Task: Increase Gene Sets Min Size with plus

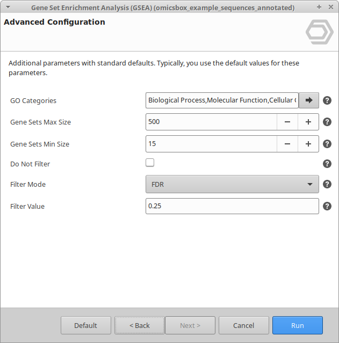Action: (308, 144)
